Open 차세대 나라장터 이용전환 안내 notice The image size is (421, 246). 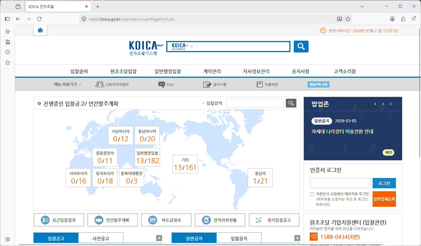(342, 131)
